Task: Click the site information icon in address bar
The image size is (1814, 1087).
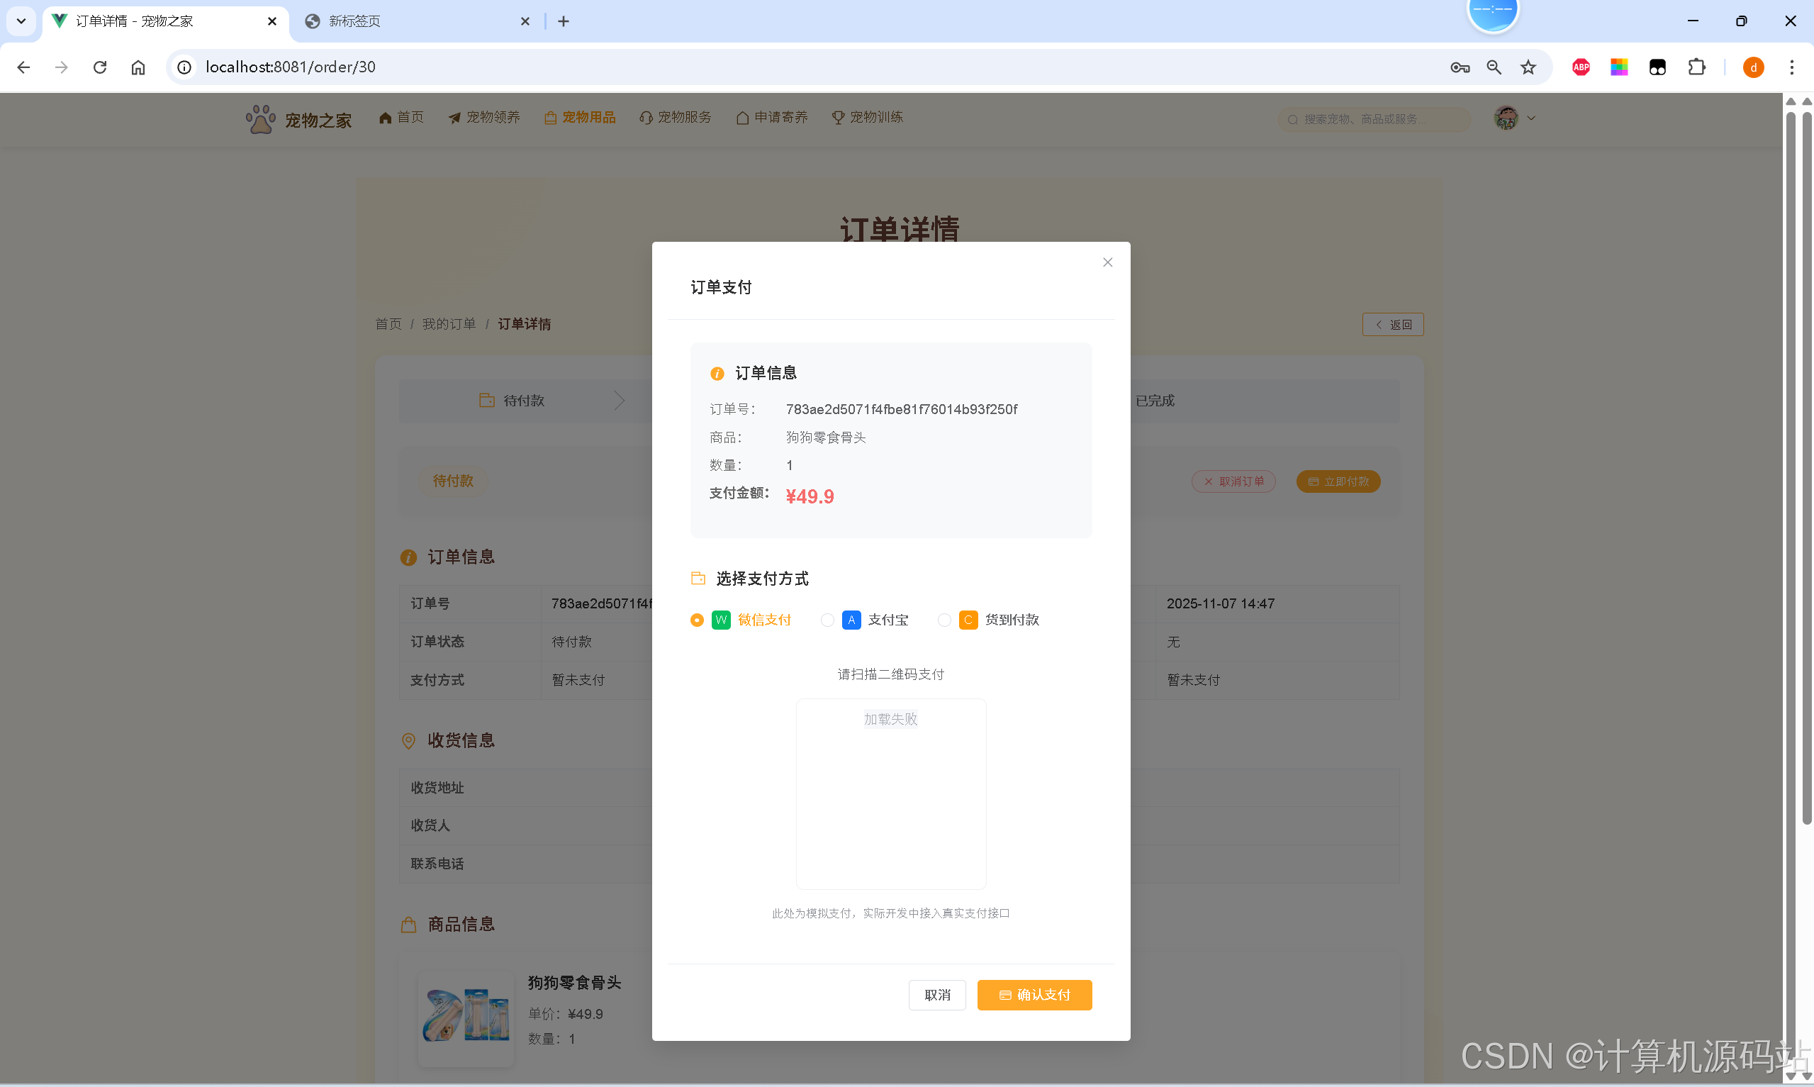Action: (184, 67)
